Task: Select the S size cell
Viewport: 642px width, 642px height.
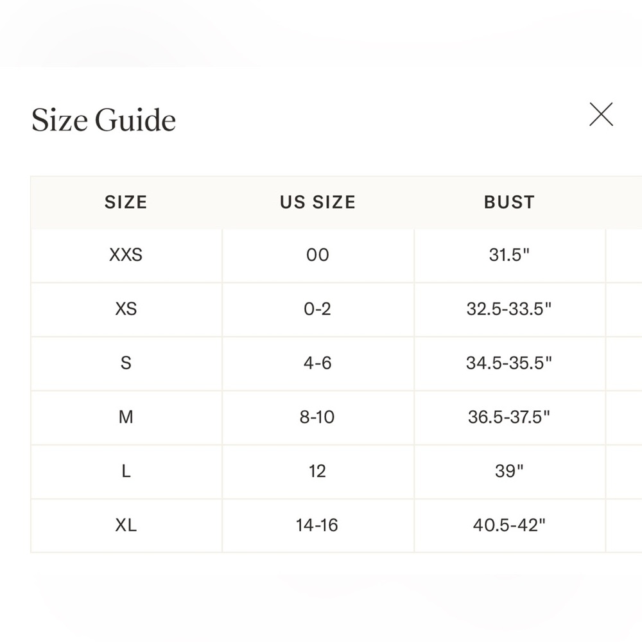Action: tap(126, 363)
